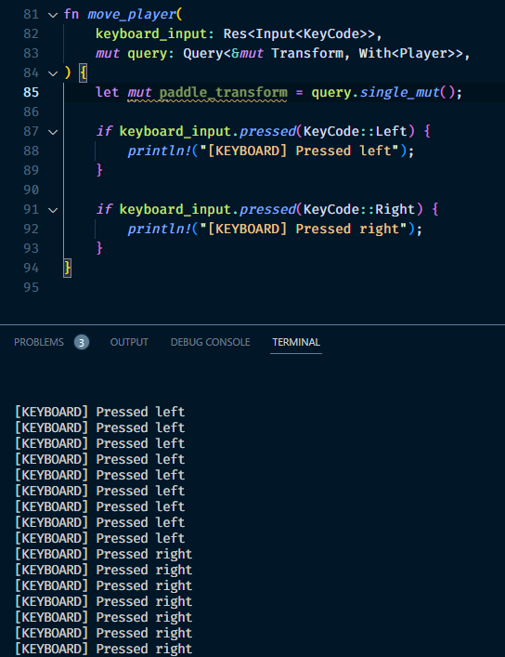The image size is (505, 657).
Task: Click the pressed method on line 91
Action: [267, 209]
